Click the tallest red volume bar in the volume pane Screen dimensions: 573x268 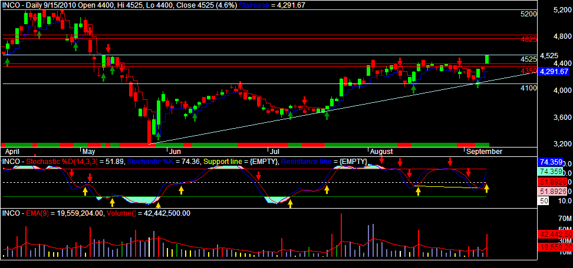[x=341, y=236]
